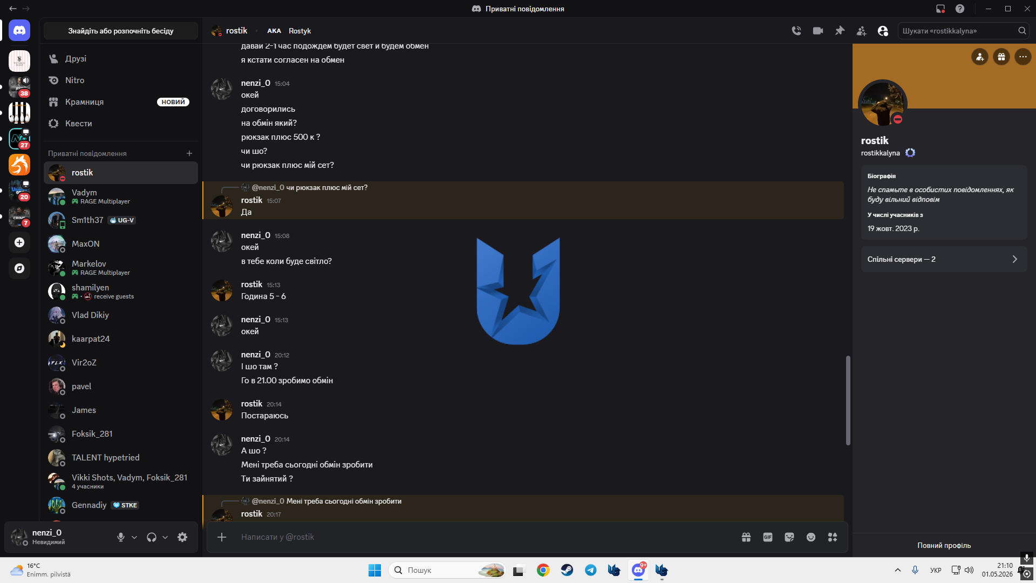This screenshot has height=583, width=1036.
Task: Open the shamilyen conversation
Action: click(121, 291)
